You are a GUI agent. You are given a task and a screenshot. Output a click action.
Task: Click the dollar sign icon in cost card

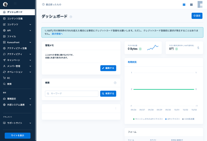[x=198, y=48]
